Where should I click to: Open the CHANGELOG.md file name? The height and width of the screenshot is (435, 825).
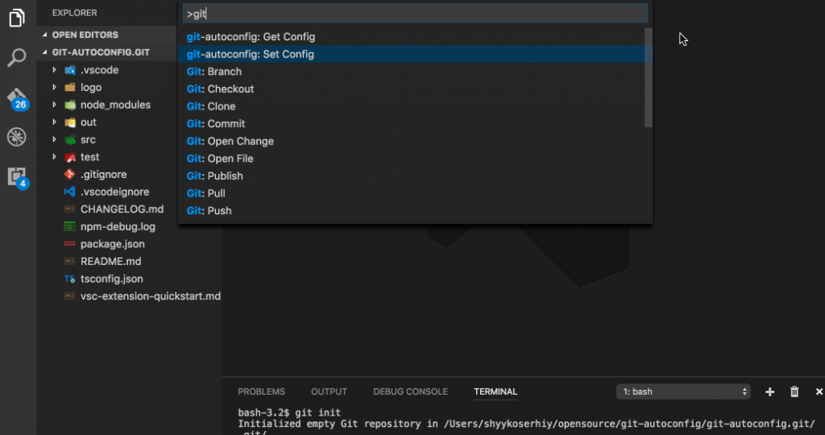point(122,209)
